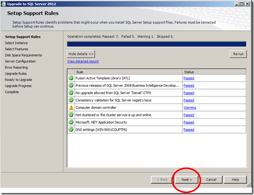This screenshot has width=254, height=195.
Task: Select the Upgrade Rules step
Action: pos(16,74)
